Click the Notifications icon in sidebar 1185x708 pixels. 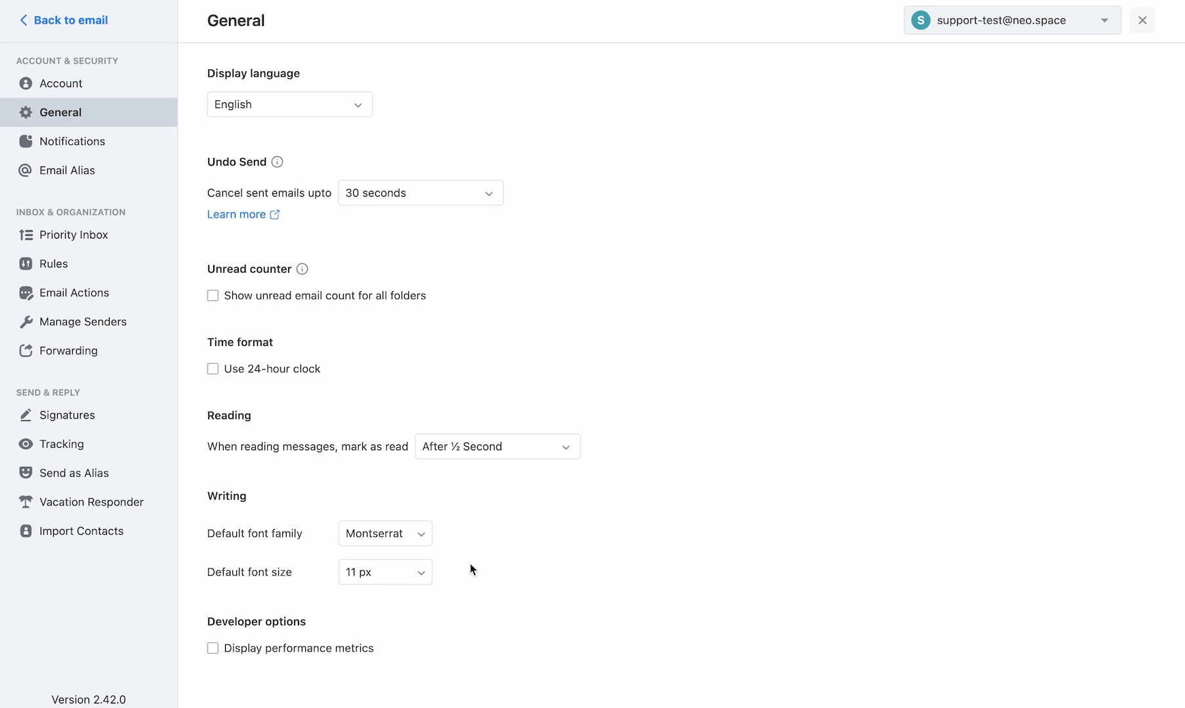coord(26,141)
